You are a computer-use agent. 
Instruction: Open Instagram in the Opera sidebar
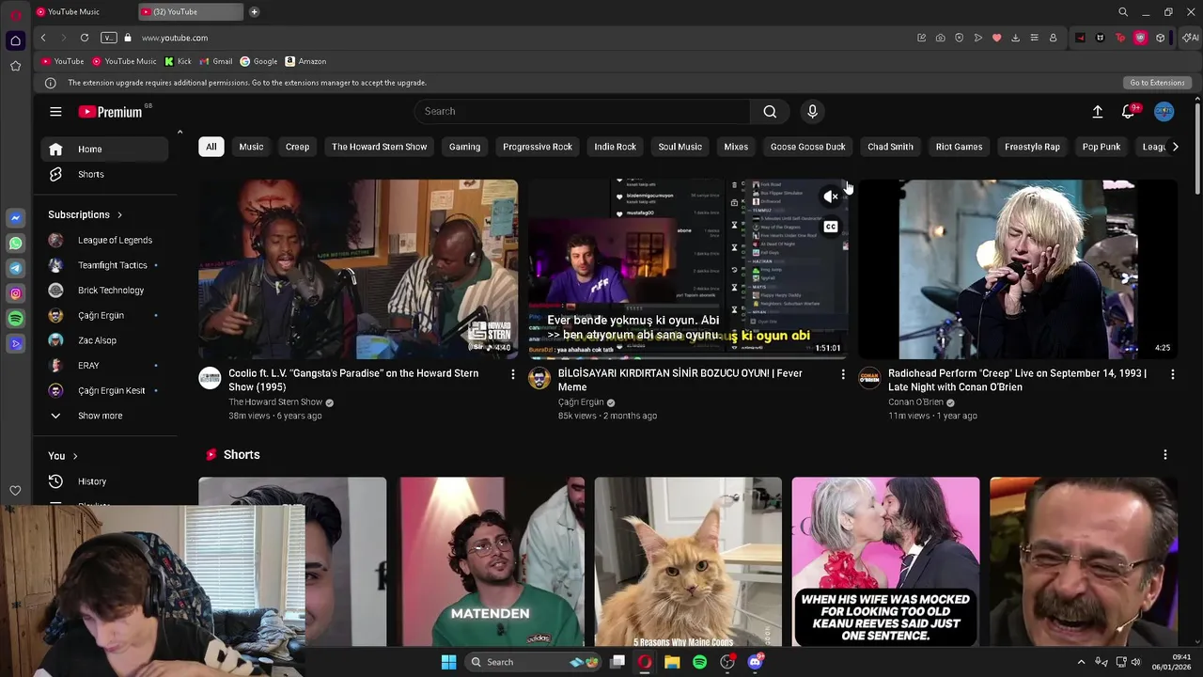click(15, 294)
